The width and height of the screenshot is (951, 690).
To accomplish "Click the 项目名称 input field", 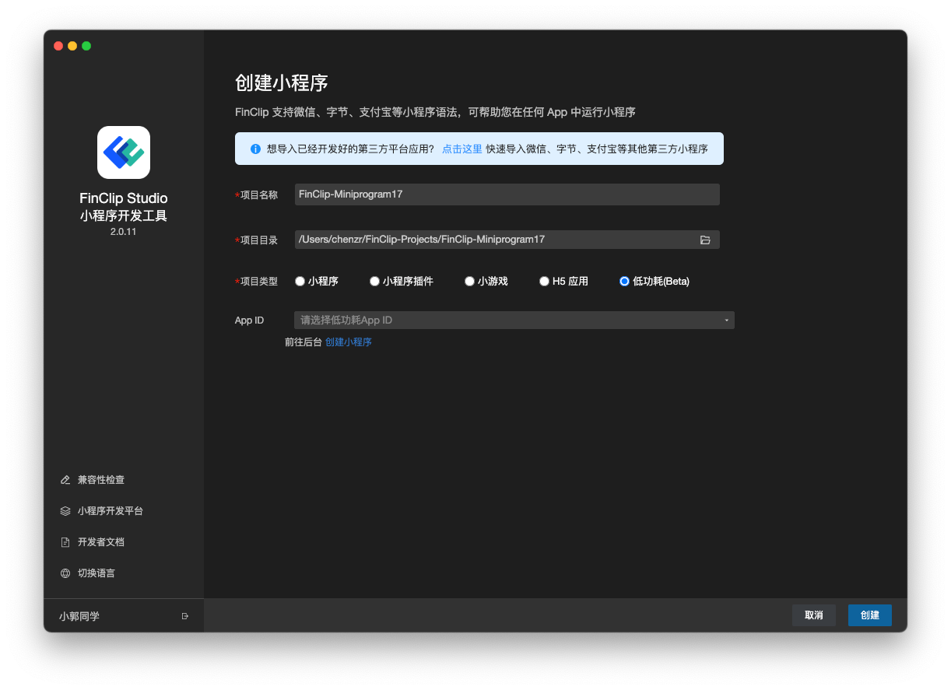I will [507, 194].
